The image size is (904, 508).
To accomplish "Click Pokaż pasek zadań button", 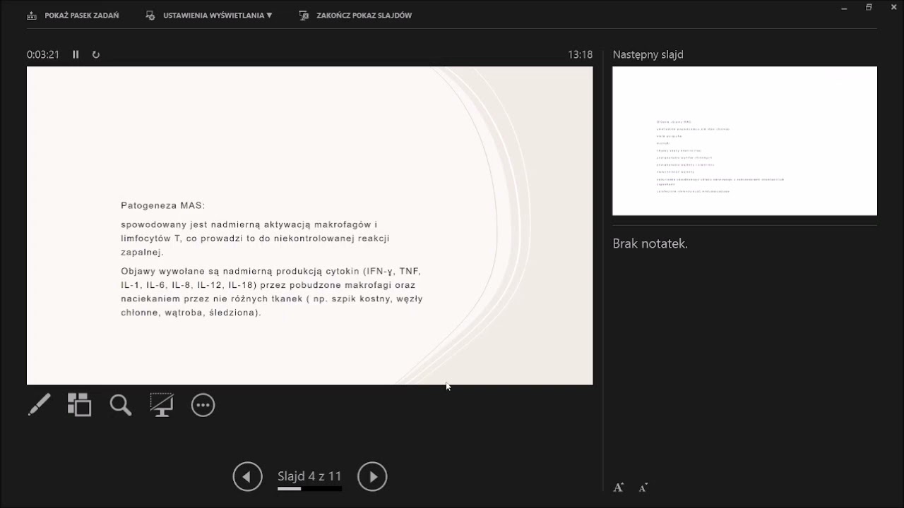I will point(73,16).
